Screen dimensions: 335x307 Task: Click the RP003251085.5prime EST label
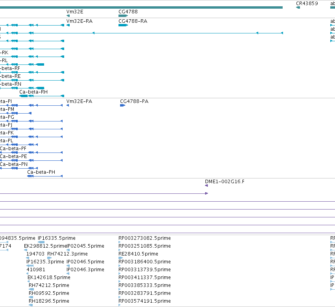[x=144, y=246]
